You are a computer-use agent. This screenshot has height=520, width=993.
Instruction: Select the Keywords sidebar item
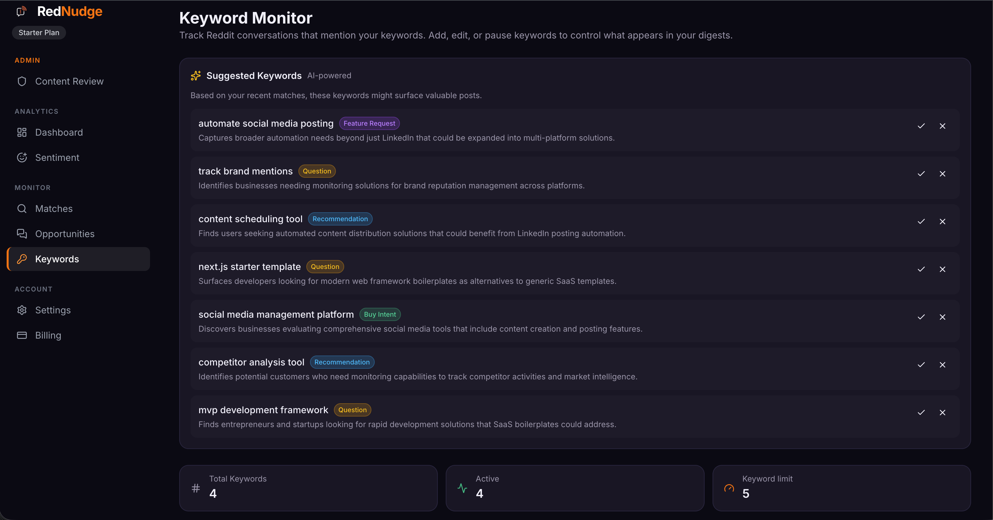coord(78,259)
